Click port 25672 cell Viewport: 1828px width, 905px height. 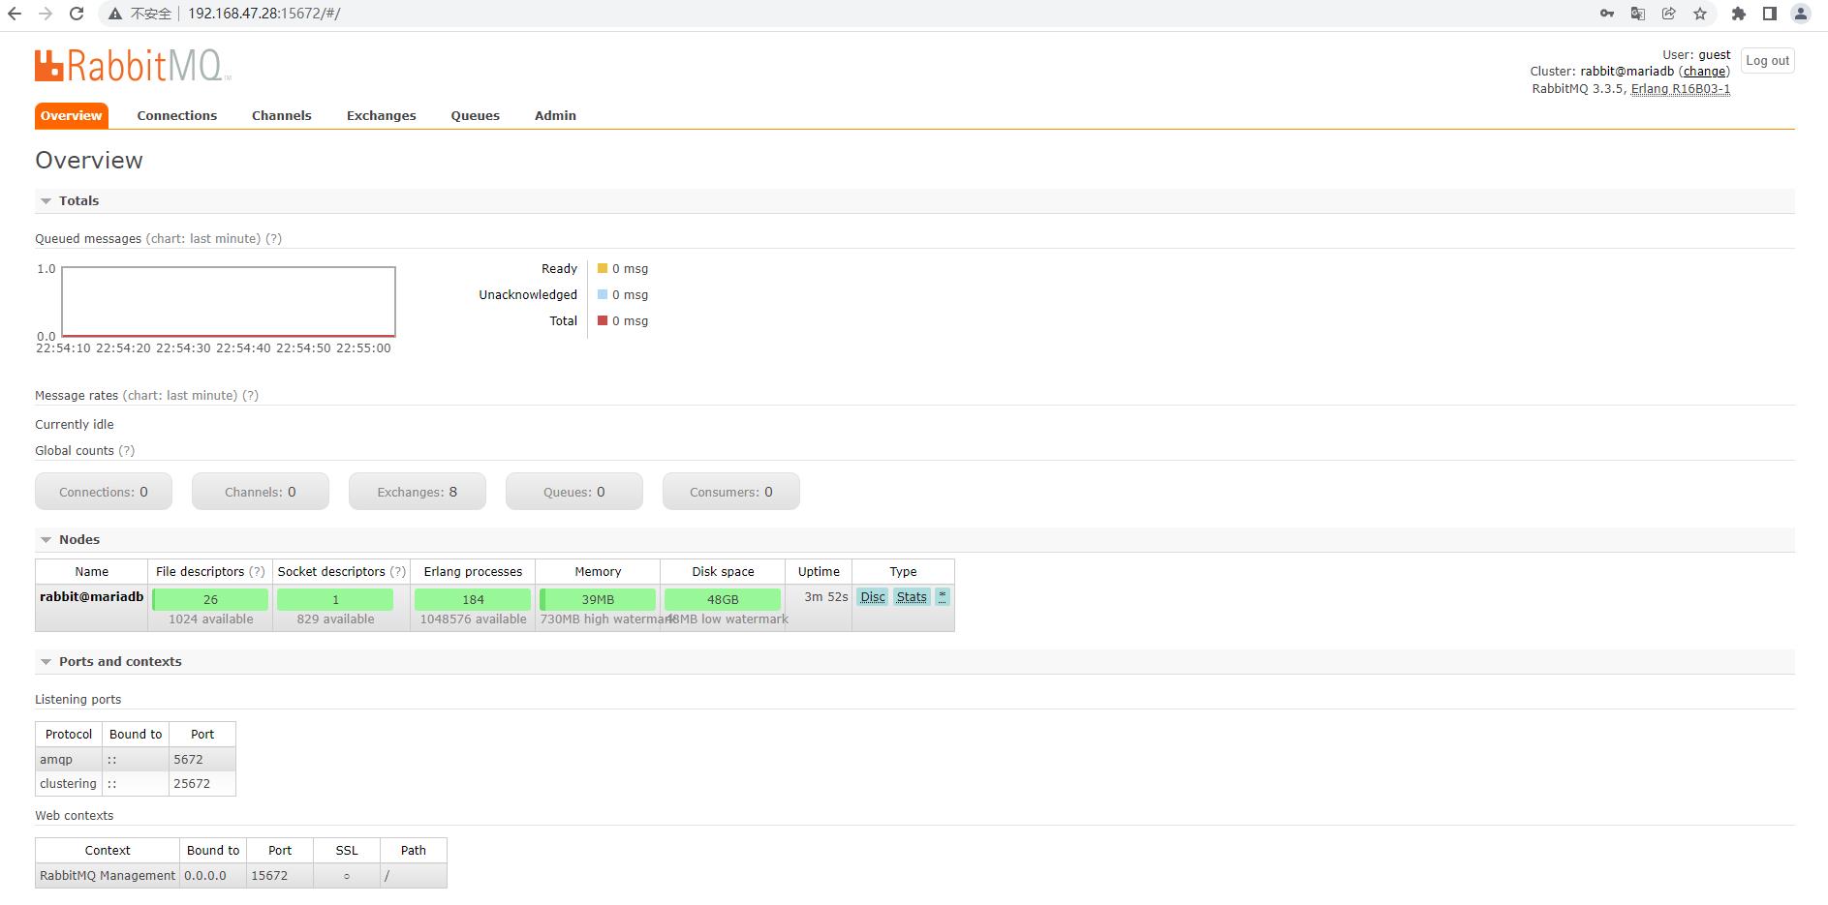202,784
